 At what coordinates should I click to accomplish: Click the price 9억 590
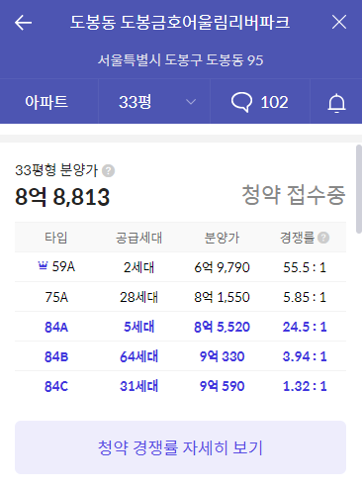[x=222, y=386]
